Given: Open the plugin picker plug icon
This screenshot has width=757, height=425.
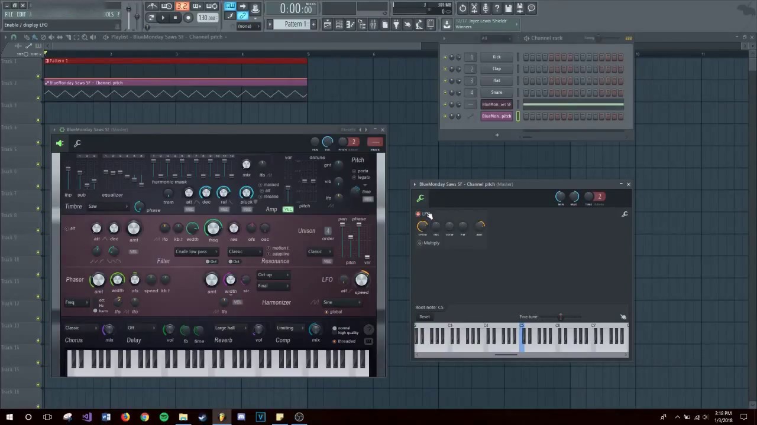Looking at the screenshot, I should 396,24.
